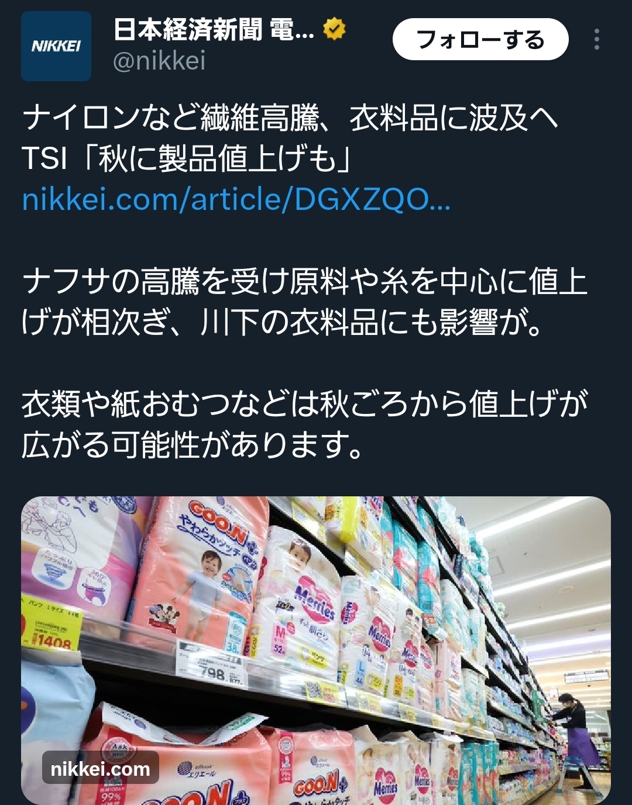
Task: Tap the gold verified badge
Action: [334, 29]
